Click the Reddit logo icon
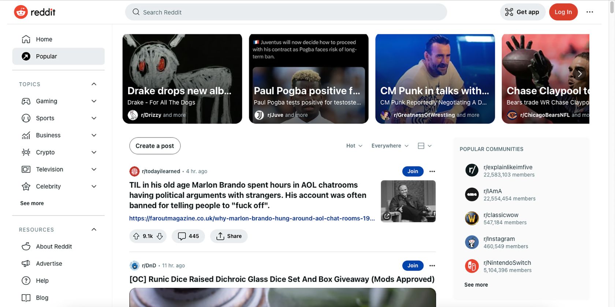 coord(21,12)
